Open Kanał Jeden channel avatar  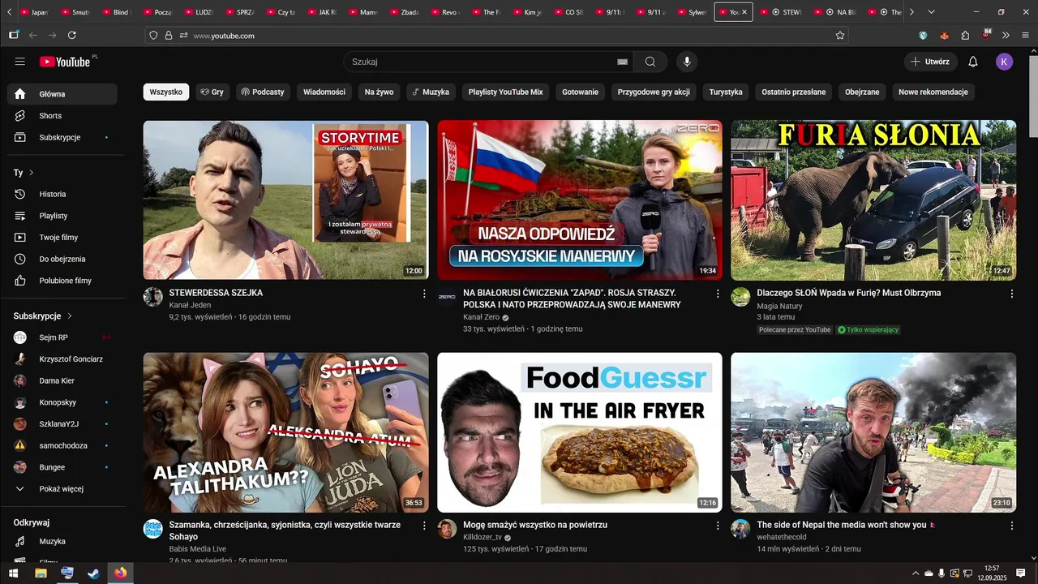153,297
